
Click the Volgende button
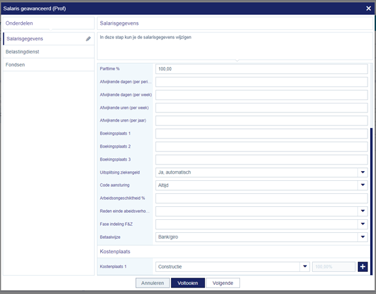pyautogui.click(x=222, y=283)
